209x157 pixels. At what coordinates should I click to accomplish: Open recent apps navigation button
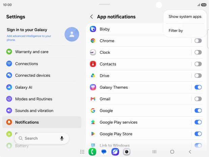coord(154,152)
